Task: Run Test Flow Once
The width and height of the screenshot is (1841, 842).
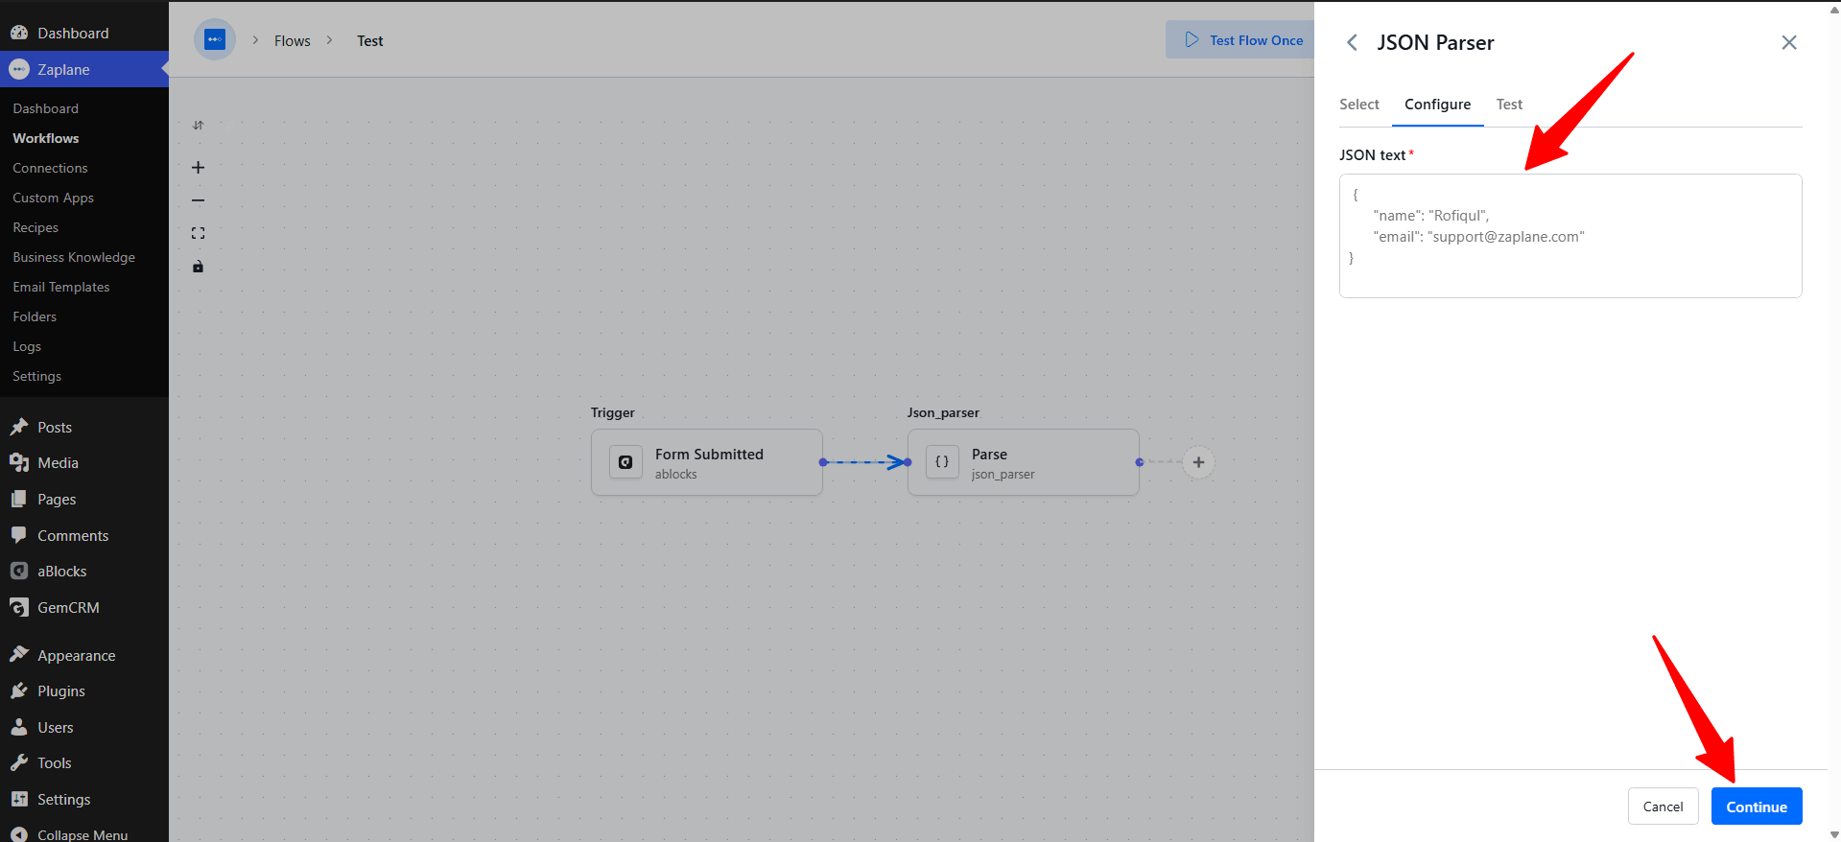Action: click(x=1240, y=39)
